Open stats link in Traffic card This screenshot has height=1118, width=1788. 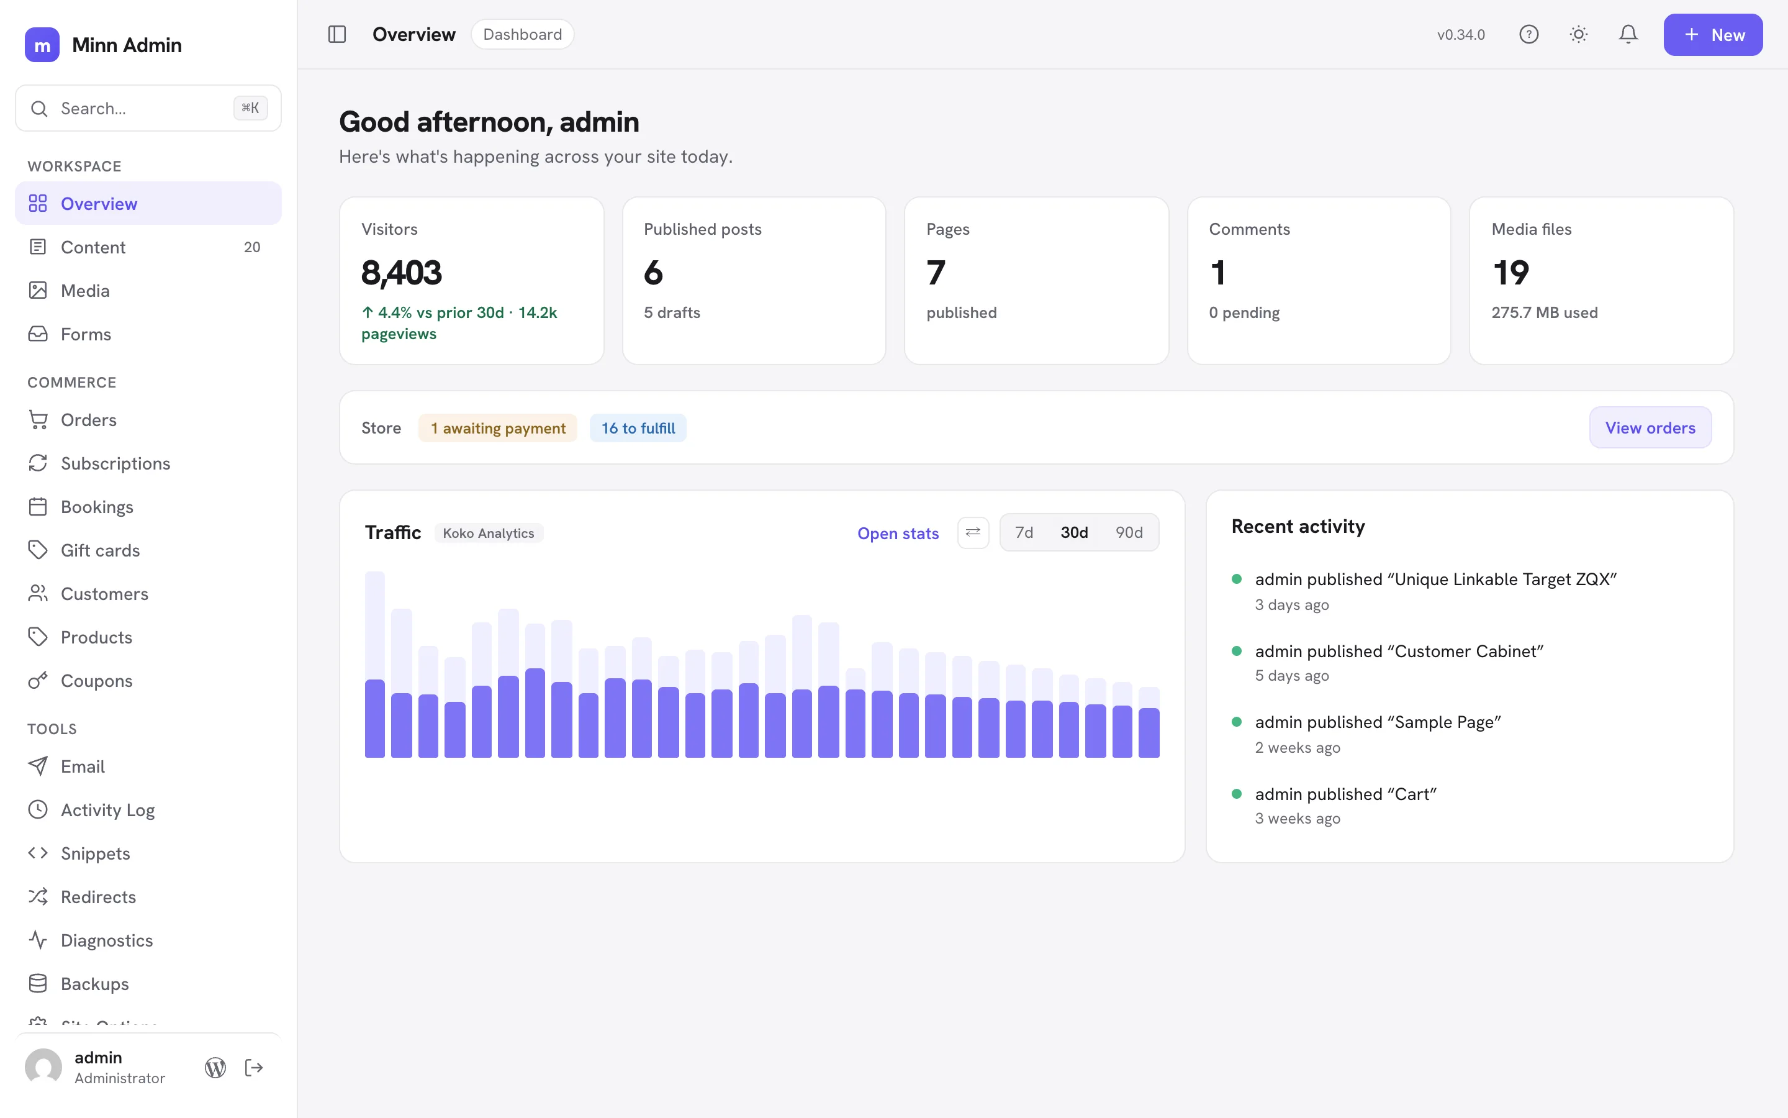coord(898,533)
